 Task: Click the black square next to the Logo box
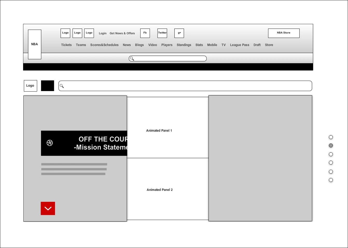point(47,86)
